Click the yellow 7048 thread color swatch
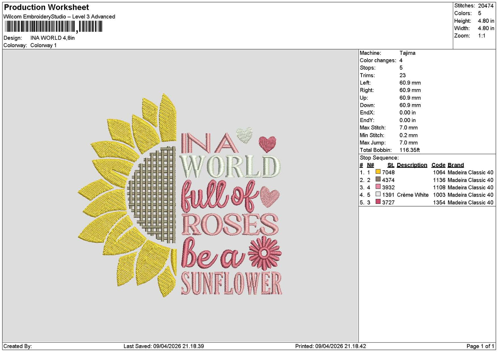Image resolution: width=498 pixels, height=352 pixels. click(378, 172)
